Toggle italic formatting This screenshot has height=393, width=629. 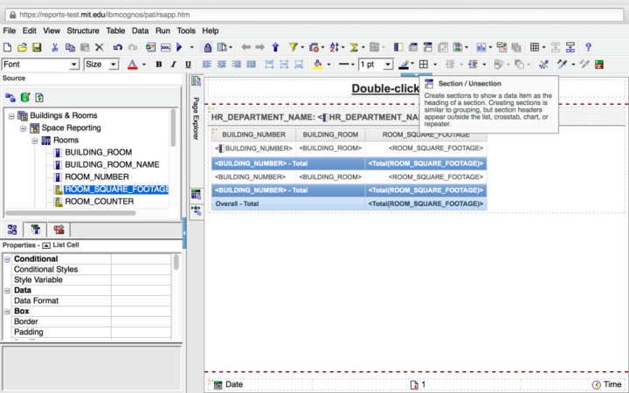[173, 65]
